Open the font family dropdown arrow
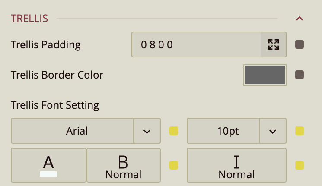 click(x=147, y=131)
